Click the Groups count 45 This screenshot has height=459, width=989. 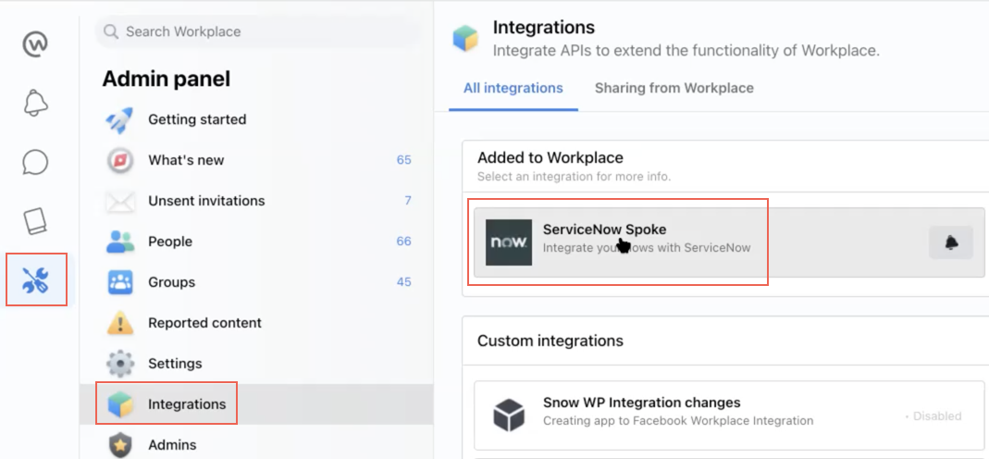click(403, 282)
